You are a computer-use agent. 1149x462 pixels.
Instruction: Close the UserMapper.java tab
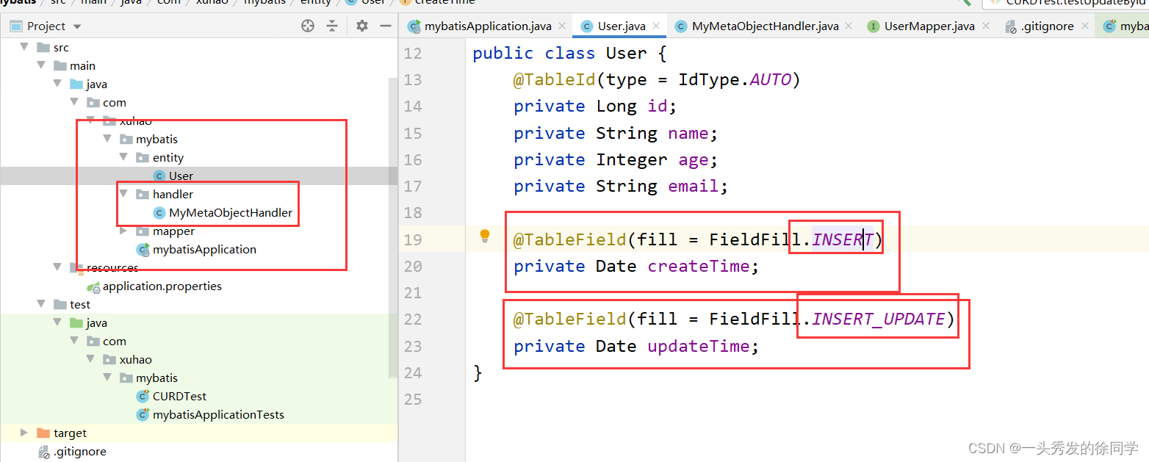coord(986,25)
